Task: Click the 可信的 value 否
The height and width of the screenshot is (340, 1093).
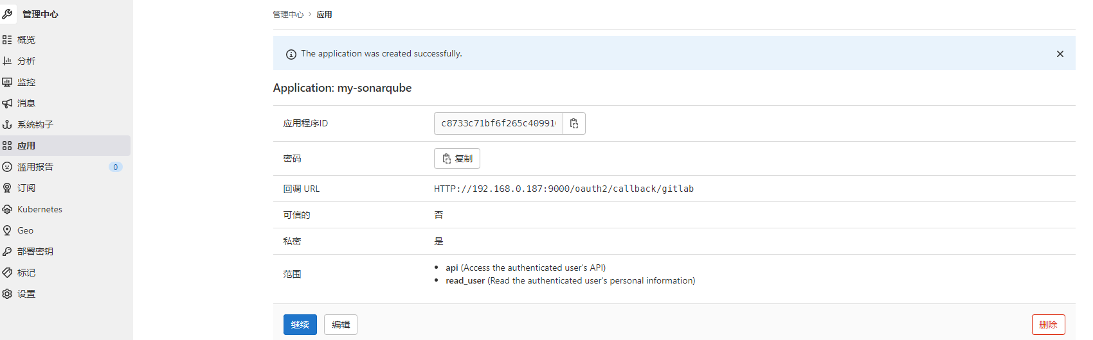Action: 438,215
